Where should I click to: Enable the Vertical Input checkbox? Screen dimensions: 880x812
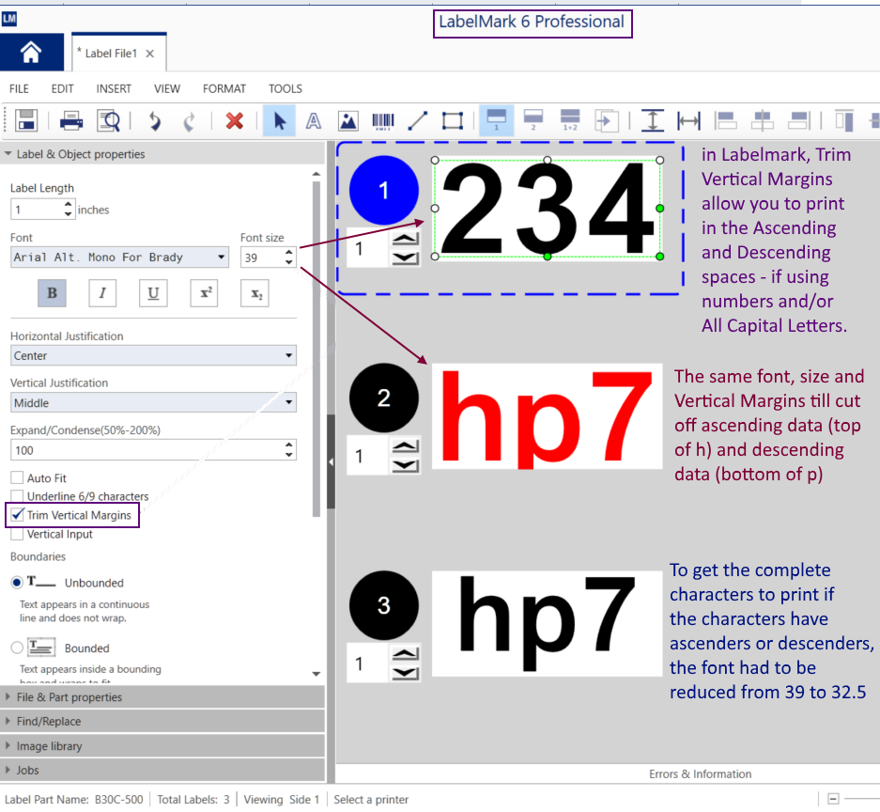coord(17,534)
